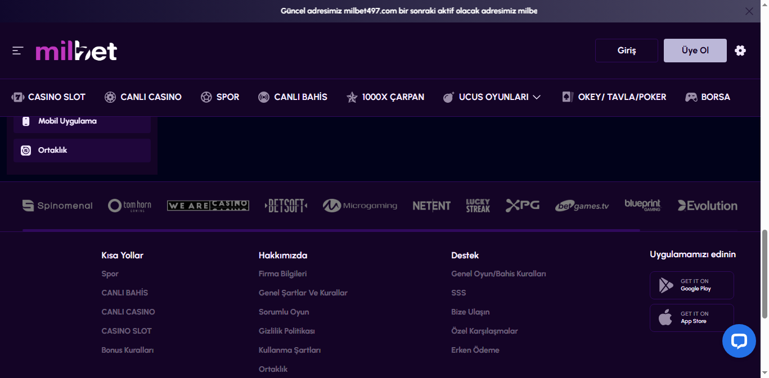This screenshot has width=769, height=378.
Task: Open the Bize Ulaşın link
Action: point(470,312)
